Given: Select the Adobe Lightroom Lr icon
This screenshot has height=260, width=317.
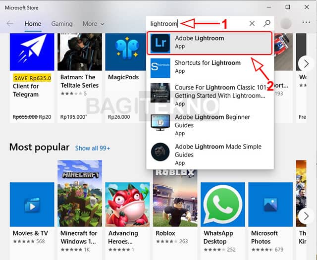Looking at the screenshot, I should 160,43.
